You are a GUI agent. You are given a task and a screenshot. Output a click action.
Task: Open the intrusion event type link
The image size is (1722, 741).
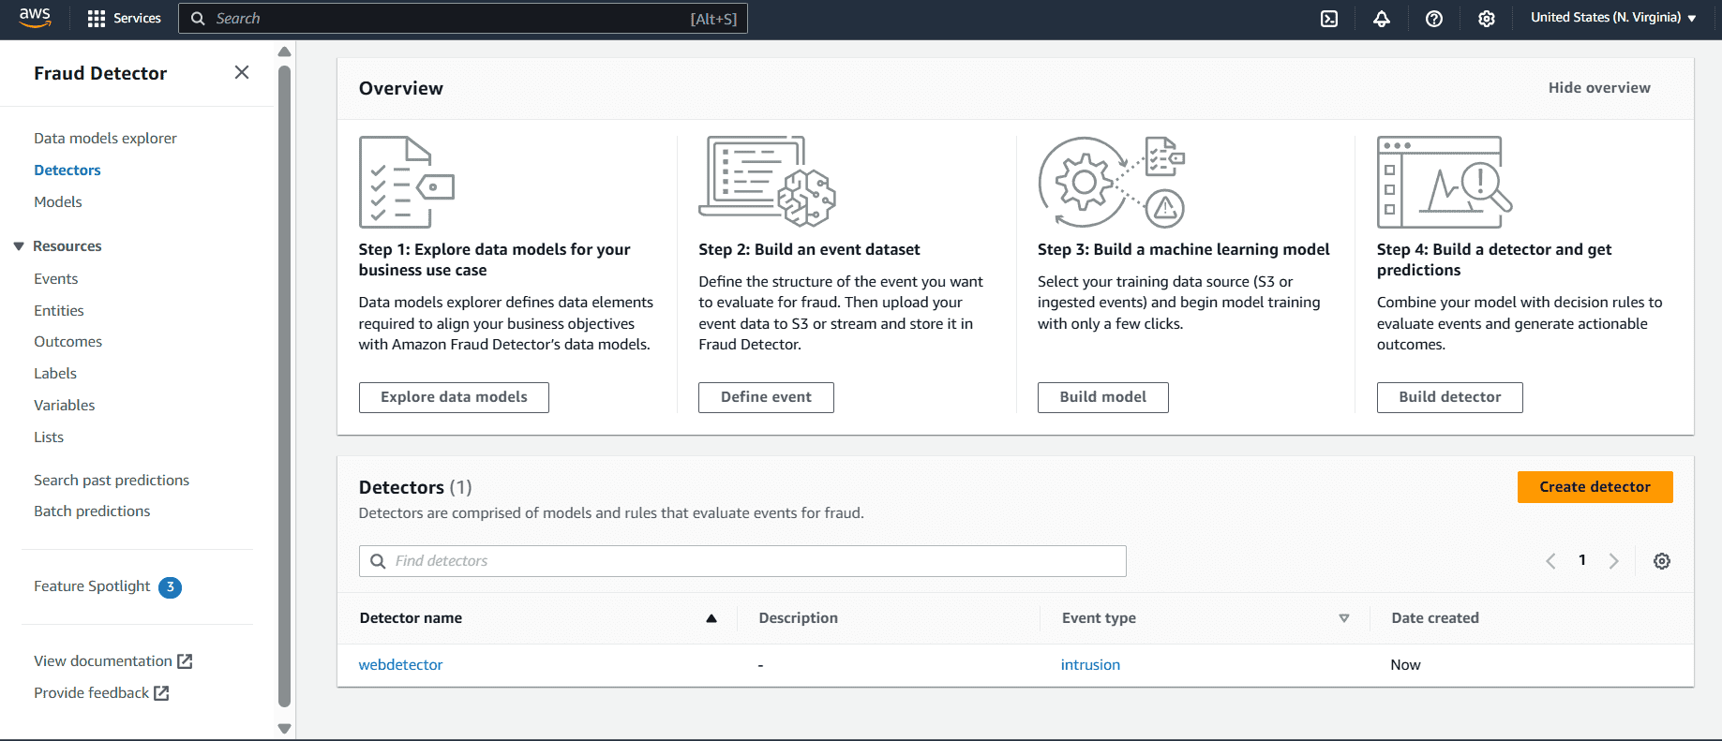[1090, 664]
